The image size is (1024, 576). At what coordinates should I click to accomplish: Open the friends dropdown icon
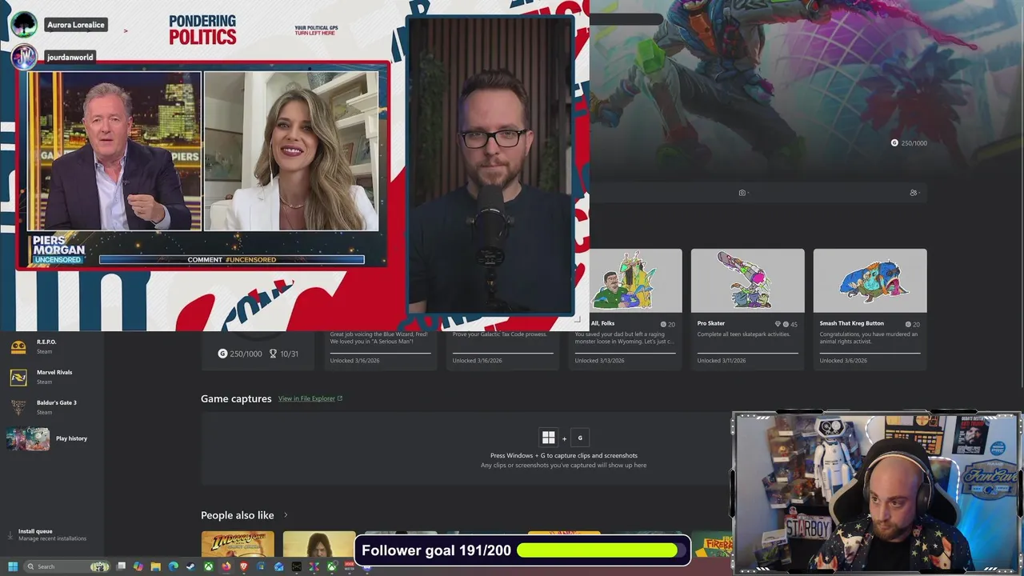(915, 193)
